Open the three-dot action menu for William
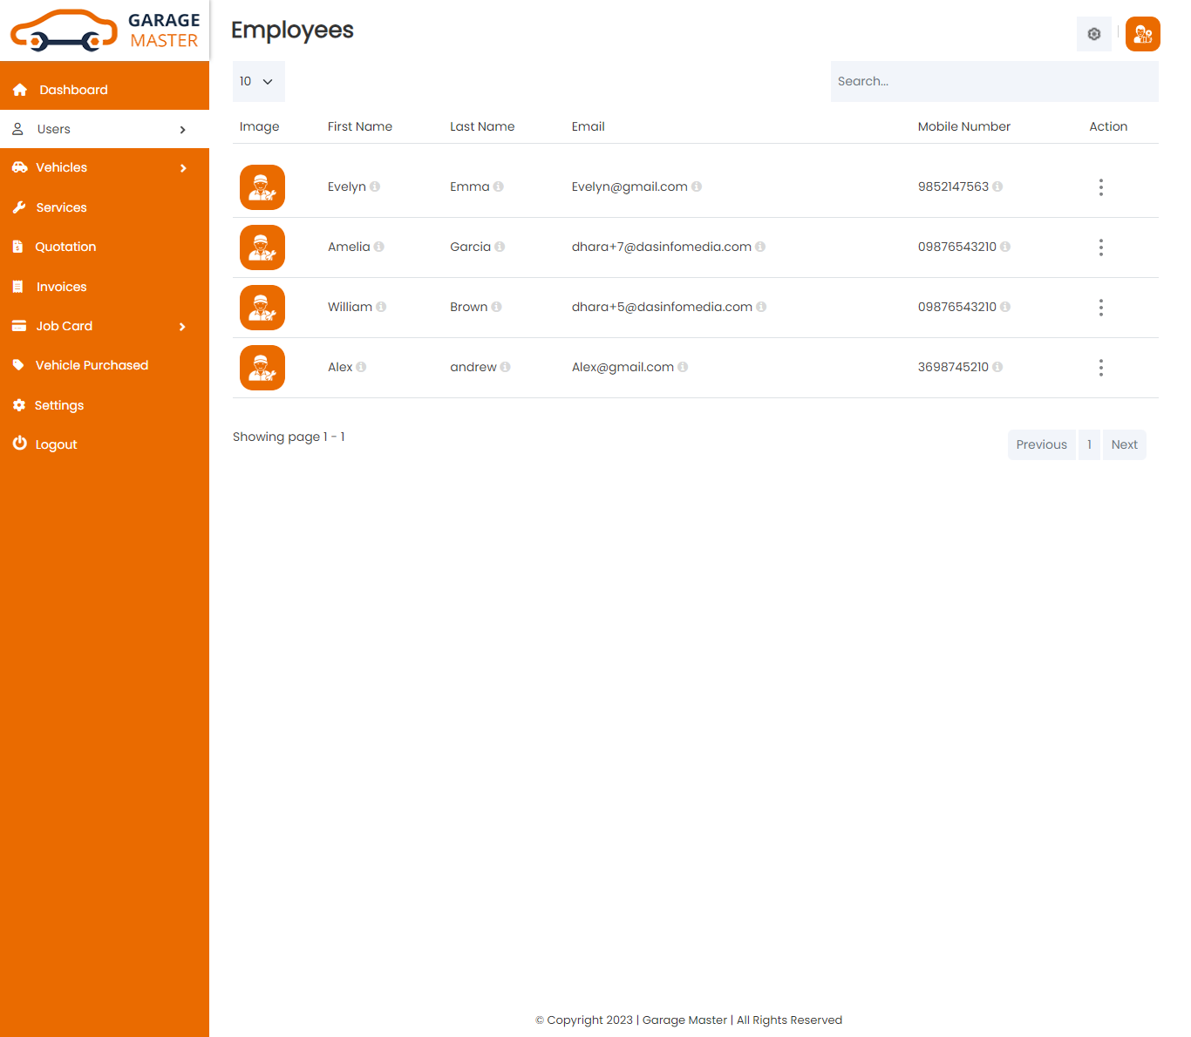Screen dimensions: 1191x1037 (x=1100, y=308)
